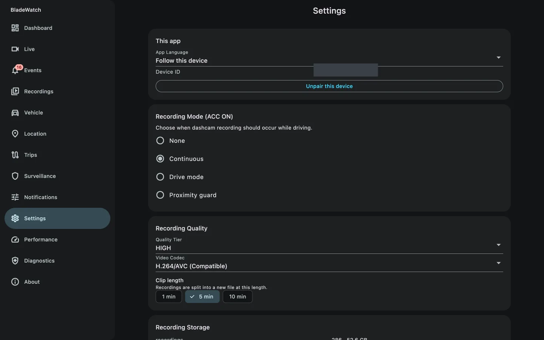Viewport: 544px width, 340px height.
Task: Open the H.264/AVC codec selector
Action: (x=329, y=263)
